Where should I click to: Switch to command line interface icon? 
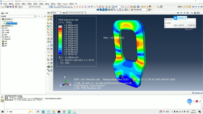point(2,101)
